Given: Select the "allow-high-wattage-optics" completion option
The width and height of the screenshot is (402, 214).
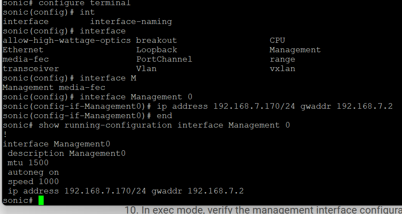Looking at the screenshot, I should tap(66, 40).
